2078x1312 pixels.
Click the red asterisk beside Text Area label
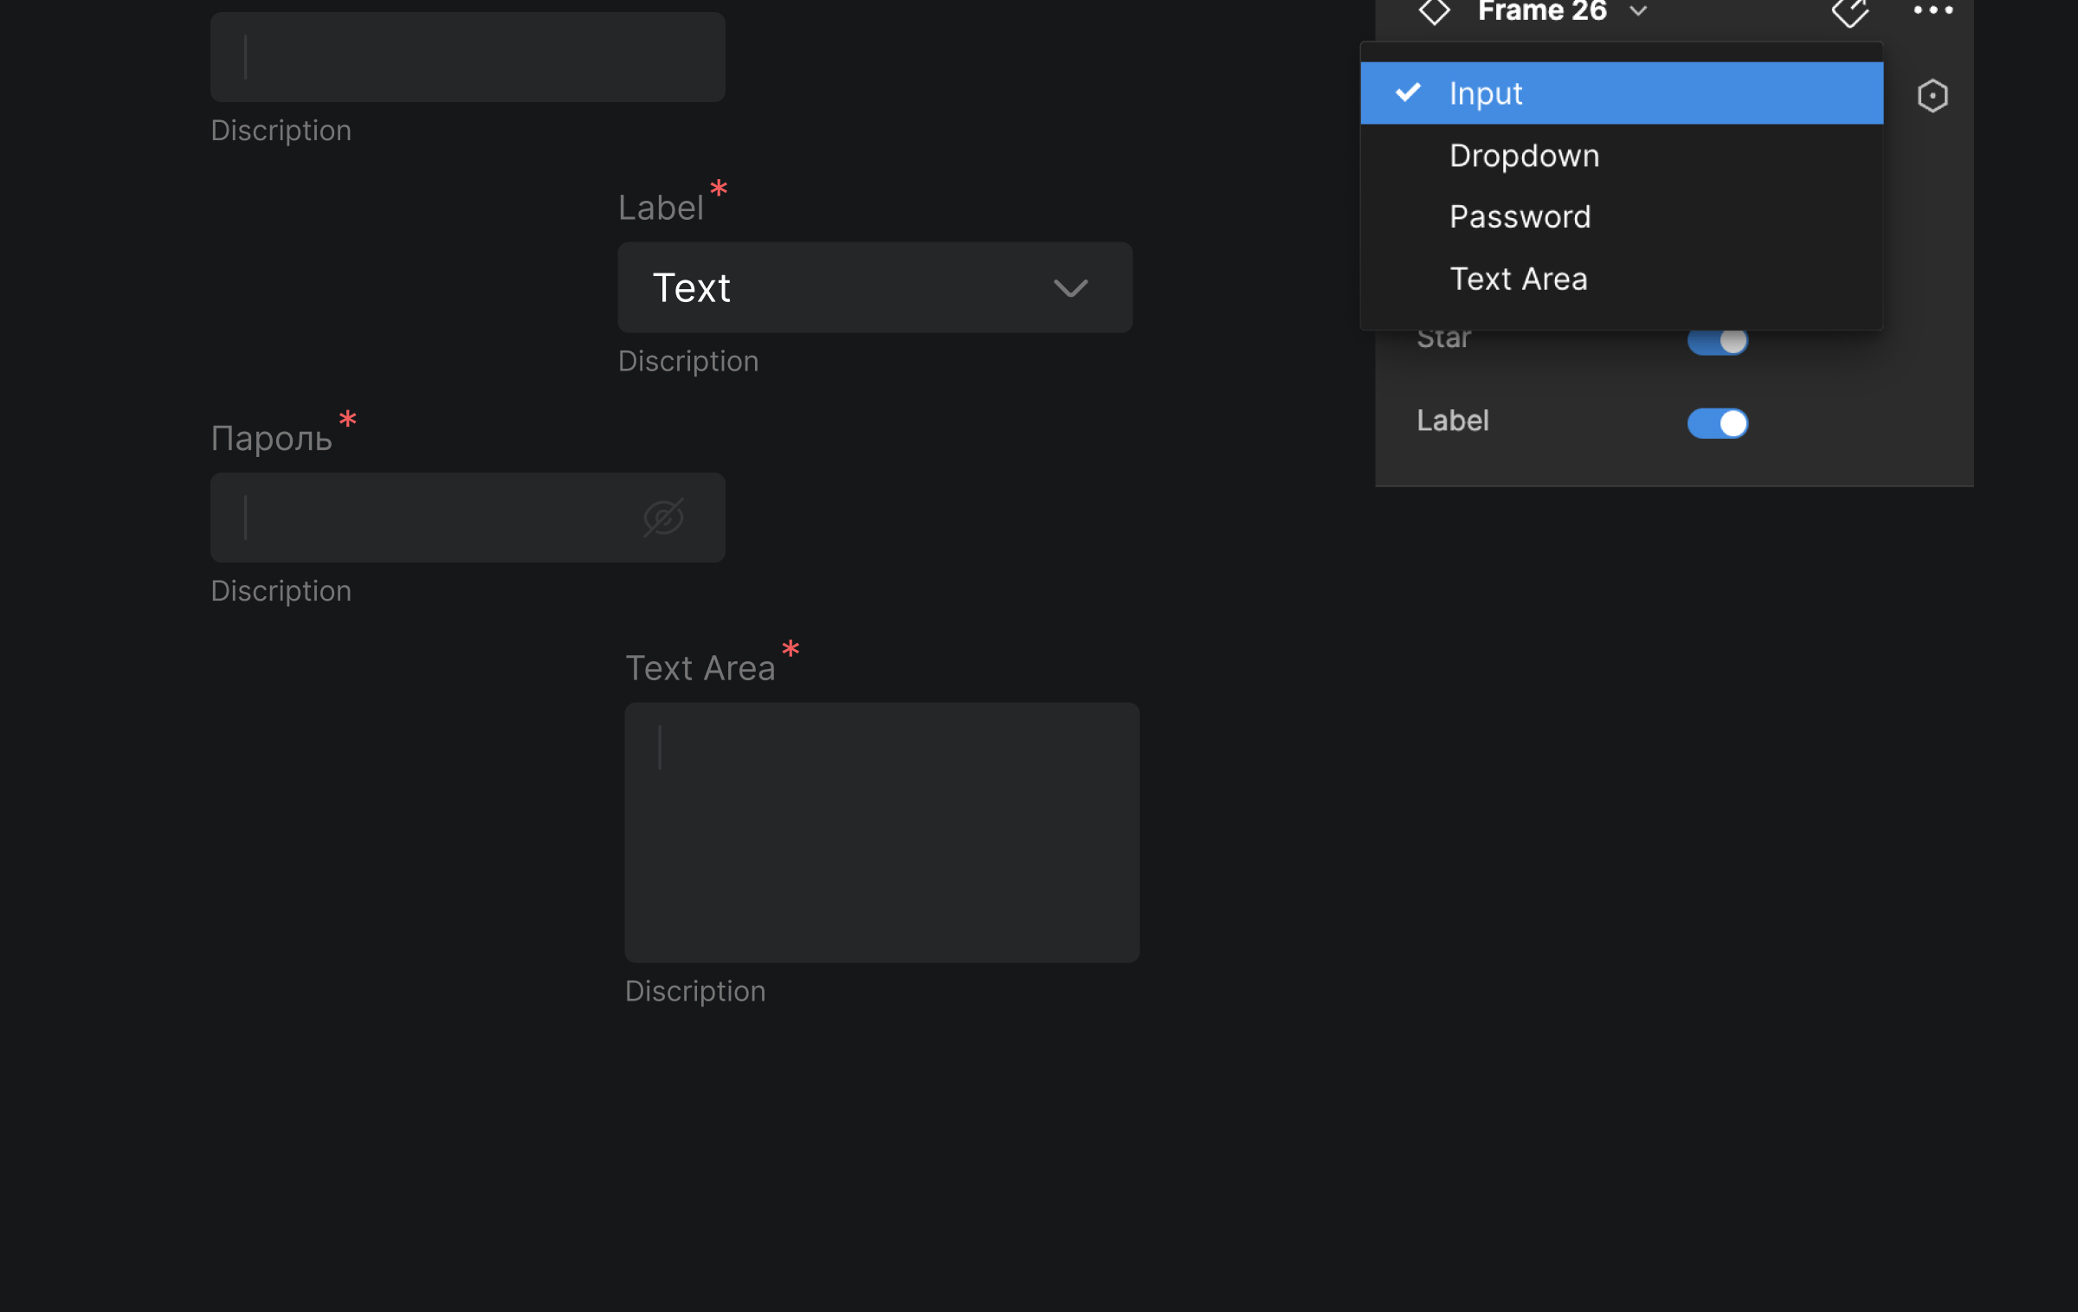791,649
